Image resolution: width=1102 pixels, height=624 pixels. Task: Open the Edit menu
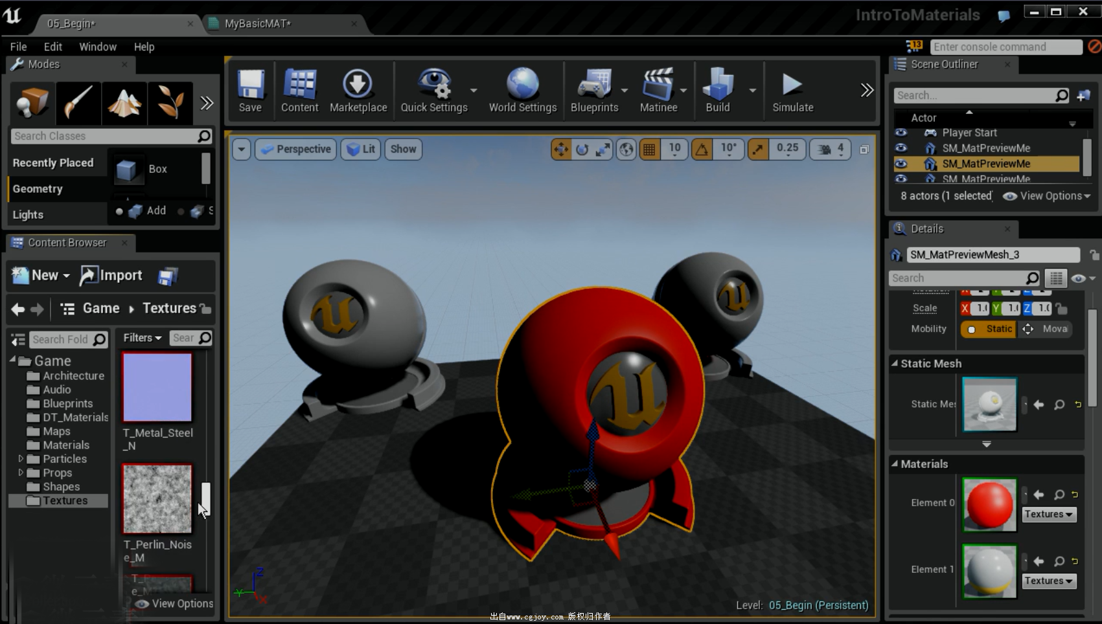click(x=53, y=47)
